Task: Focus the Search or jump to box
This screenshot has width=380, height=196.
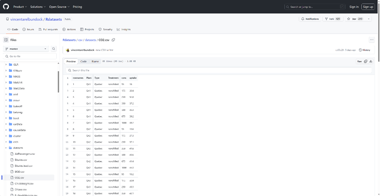Action: pyautogui.click(x=315, y=7)
